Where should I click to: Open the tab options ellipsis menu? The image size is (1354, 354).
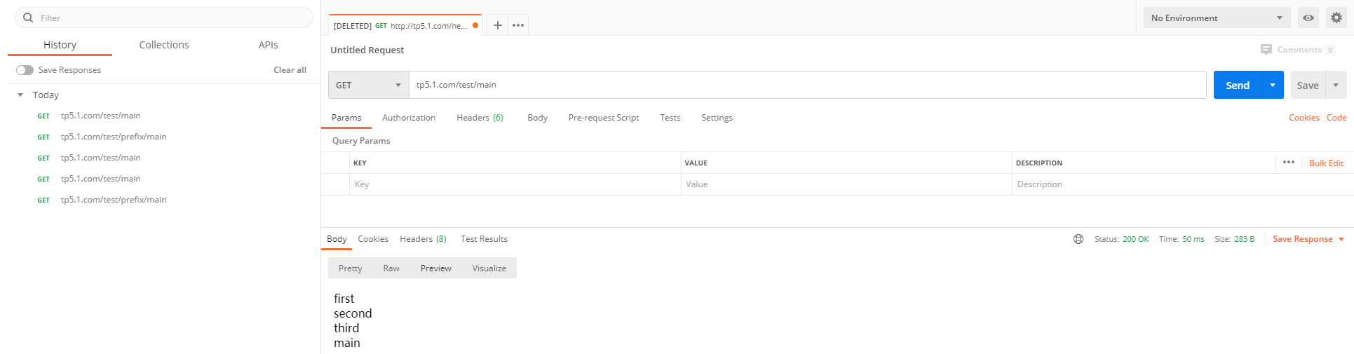point(518,25)
